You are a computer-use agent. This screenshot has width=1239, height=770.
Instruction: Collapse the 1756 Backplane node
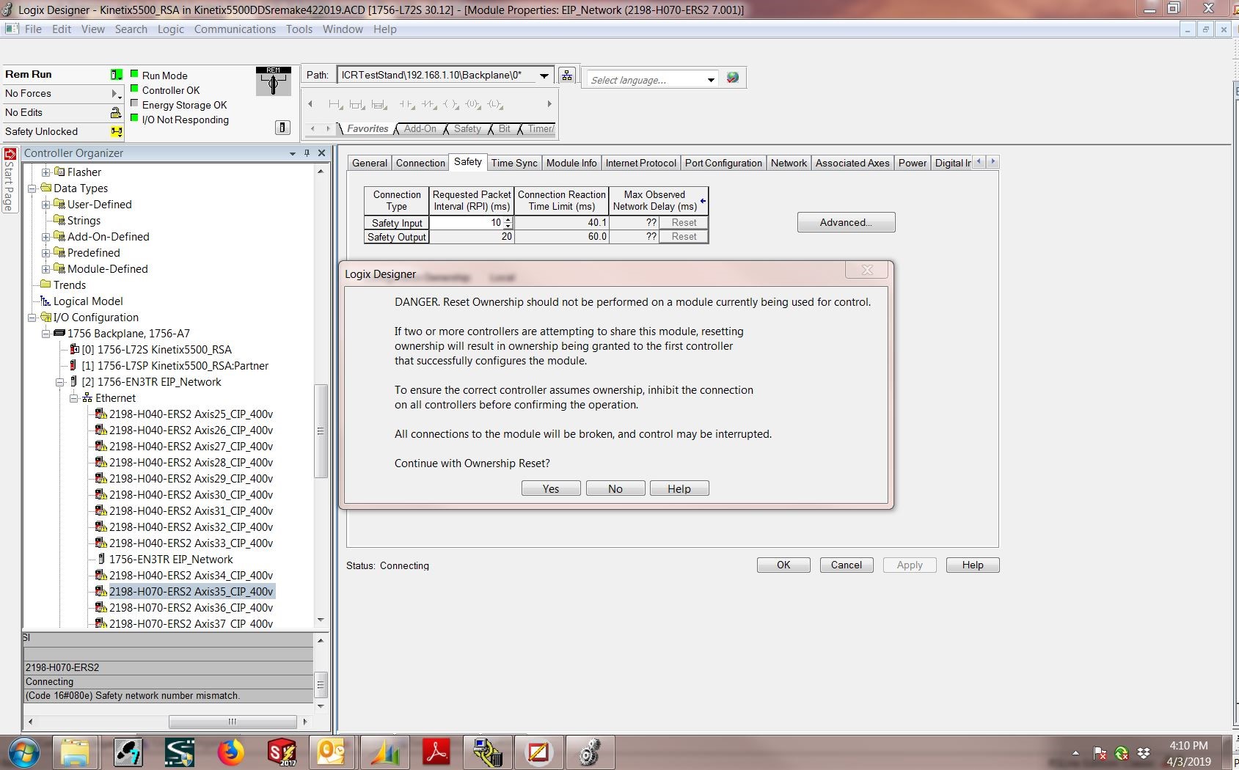click(x=46, y=334)
